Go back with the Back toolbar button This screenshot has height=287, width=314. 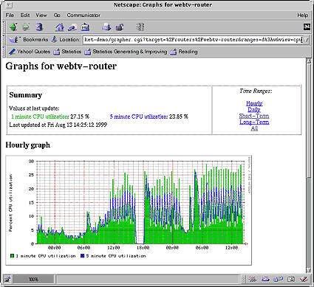13,27
